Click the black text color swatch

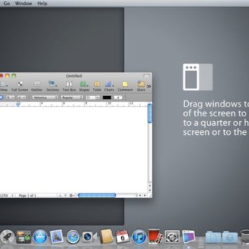pyautogui.click(x=107, y=98)
